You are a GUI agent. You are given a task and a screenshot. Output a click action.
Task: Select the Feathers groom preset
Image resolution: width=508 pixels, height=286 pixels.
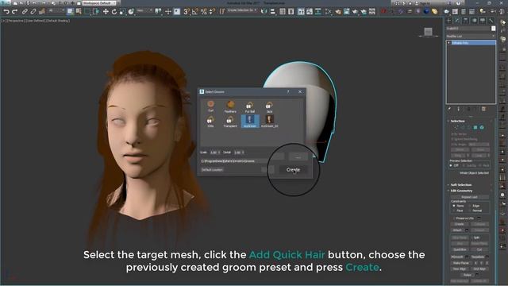click(230, 106)
